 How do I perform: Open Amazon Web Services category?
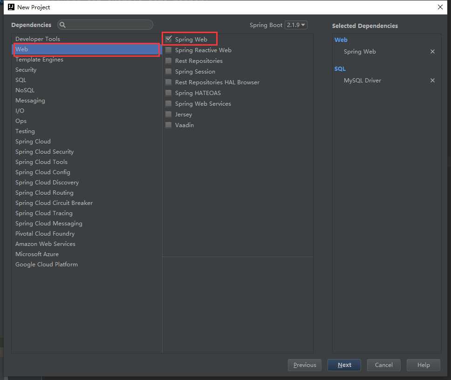[x=87, y=244]
